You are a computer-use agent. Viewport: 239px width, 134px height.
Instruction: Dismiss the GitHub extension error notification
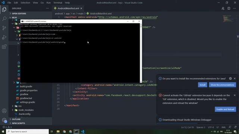click(235, 95)
